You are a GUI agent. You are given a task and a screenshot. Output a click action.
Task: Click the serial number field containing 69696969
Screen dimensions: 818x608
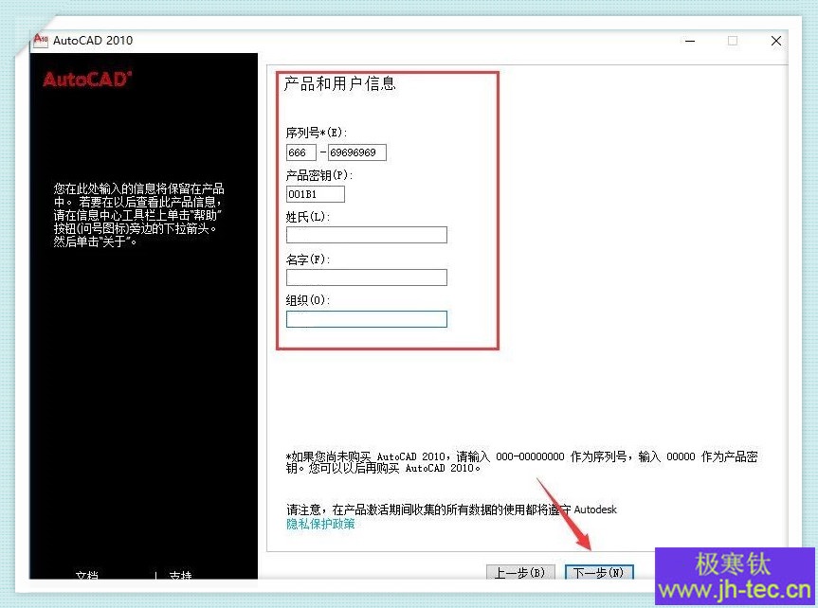pyautogui.click(x=356, y=152)
